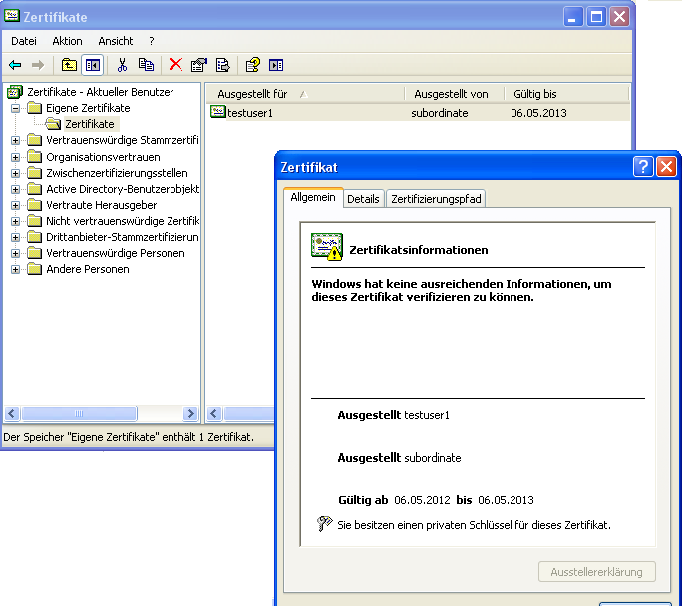The width and height of the screenshot is (683, 606).
Task: Switch to the Details tab
Action: 363,199
